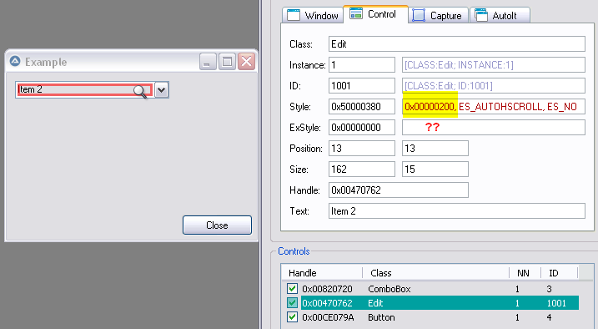
Task: Click the AutoIt tab icon
Action: coord(481,15)
